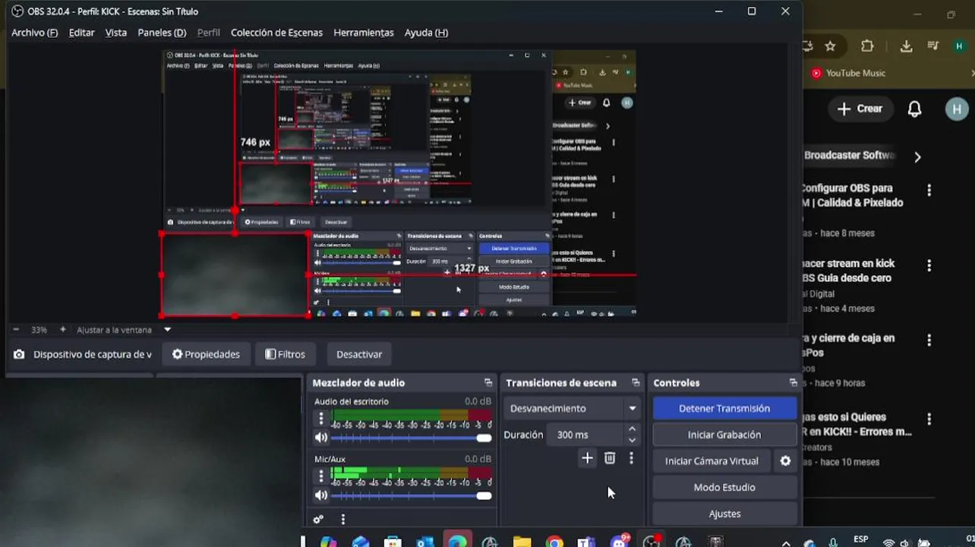Open Audio del escritorio three-dot options
975x547 pixels.
point(321,418)
